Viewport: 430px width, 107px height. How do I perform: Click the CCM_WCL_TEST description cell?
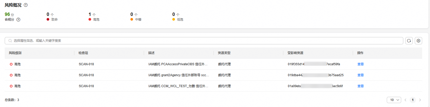coord(178,86)
